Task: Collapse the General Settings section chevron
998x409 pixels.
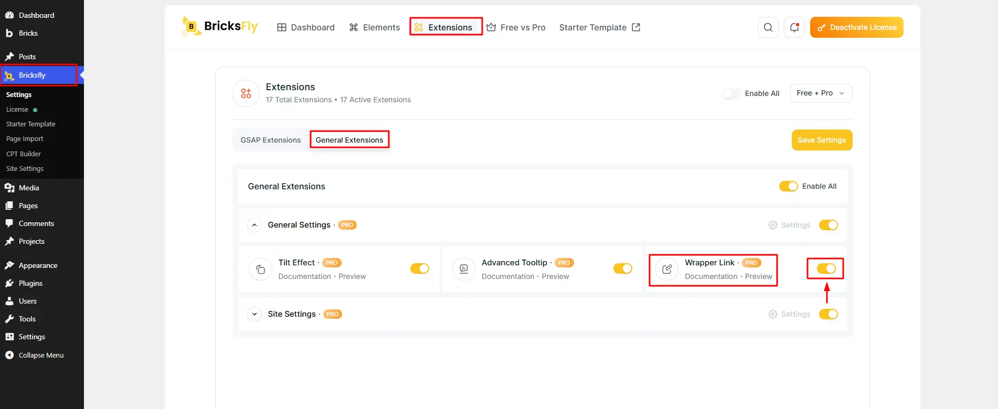Action: 254,225
